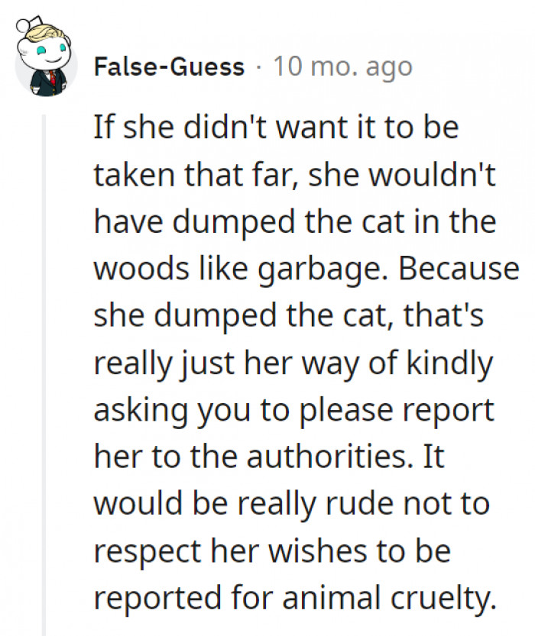Click the red tie on the avatar
This screenshot has width=535, height=636.
pos(51,77)
